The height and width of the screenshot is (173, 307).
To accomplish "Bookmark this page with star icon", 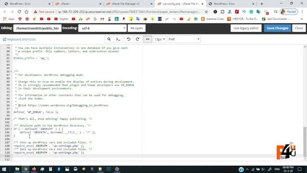I will tap(206, 12).
